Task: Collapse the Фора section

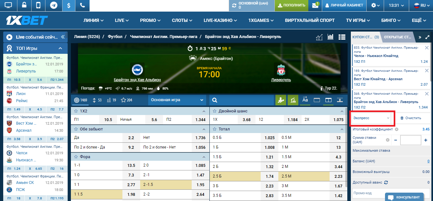Action: pyautogui.click(x=204, y=157)
